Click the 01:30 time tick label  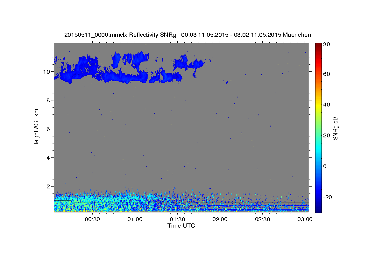click(x=177, y=220)
